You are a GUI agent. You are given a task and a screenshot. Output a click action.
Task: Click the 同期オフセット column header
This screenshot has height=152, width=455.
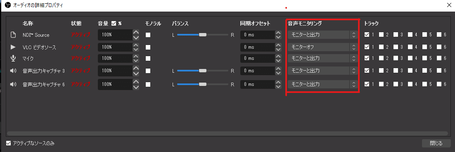tap(255, 23)
